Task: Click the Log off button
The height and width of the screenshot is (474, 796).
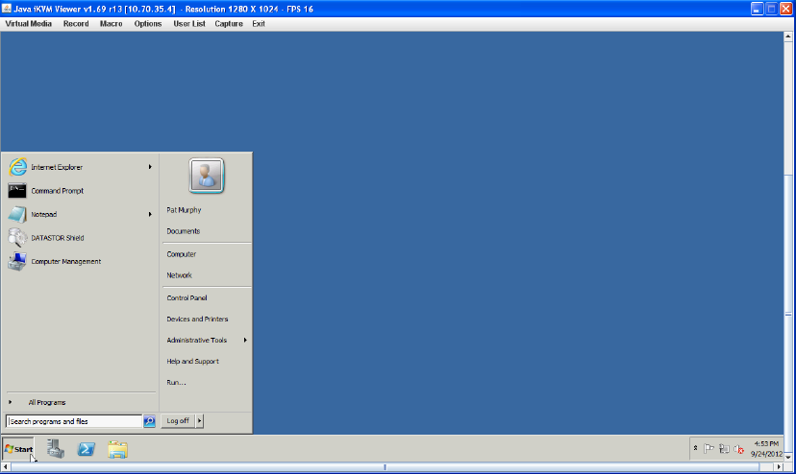Action: point(178,421)
